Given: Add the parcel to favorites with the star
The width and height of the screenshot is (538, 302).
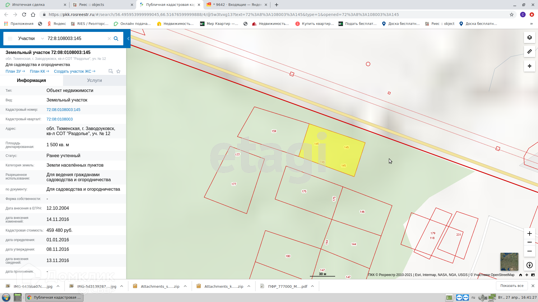Looking at the screenshot, I should coord(119,71).
